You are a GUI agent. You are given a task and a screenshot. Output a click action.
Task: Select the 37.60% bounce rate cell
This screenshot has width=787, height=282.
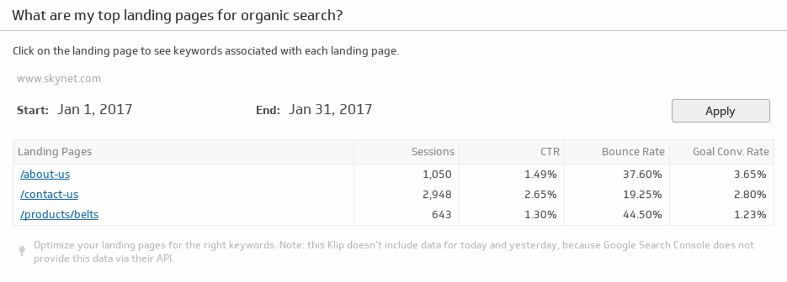click(x=642, y=174)
